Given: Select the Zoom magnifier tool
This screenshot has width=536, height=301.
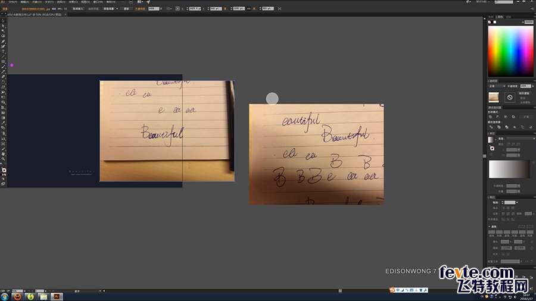Looking at the screenshot, I should pyautogui.click(x=3, y=159).
